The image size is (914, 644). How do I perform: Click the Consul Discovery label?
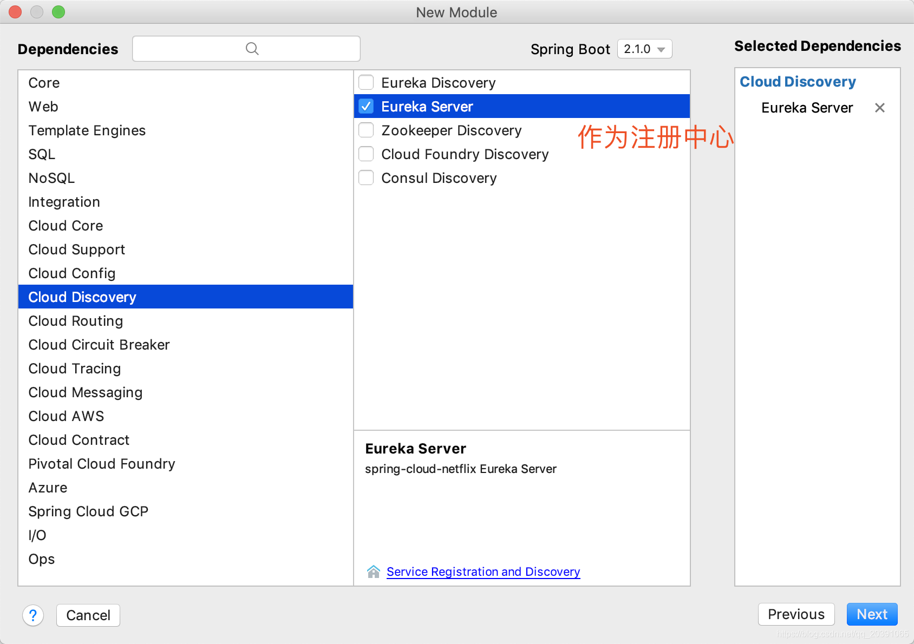439,178
